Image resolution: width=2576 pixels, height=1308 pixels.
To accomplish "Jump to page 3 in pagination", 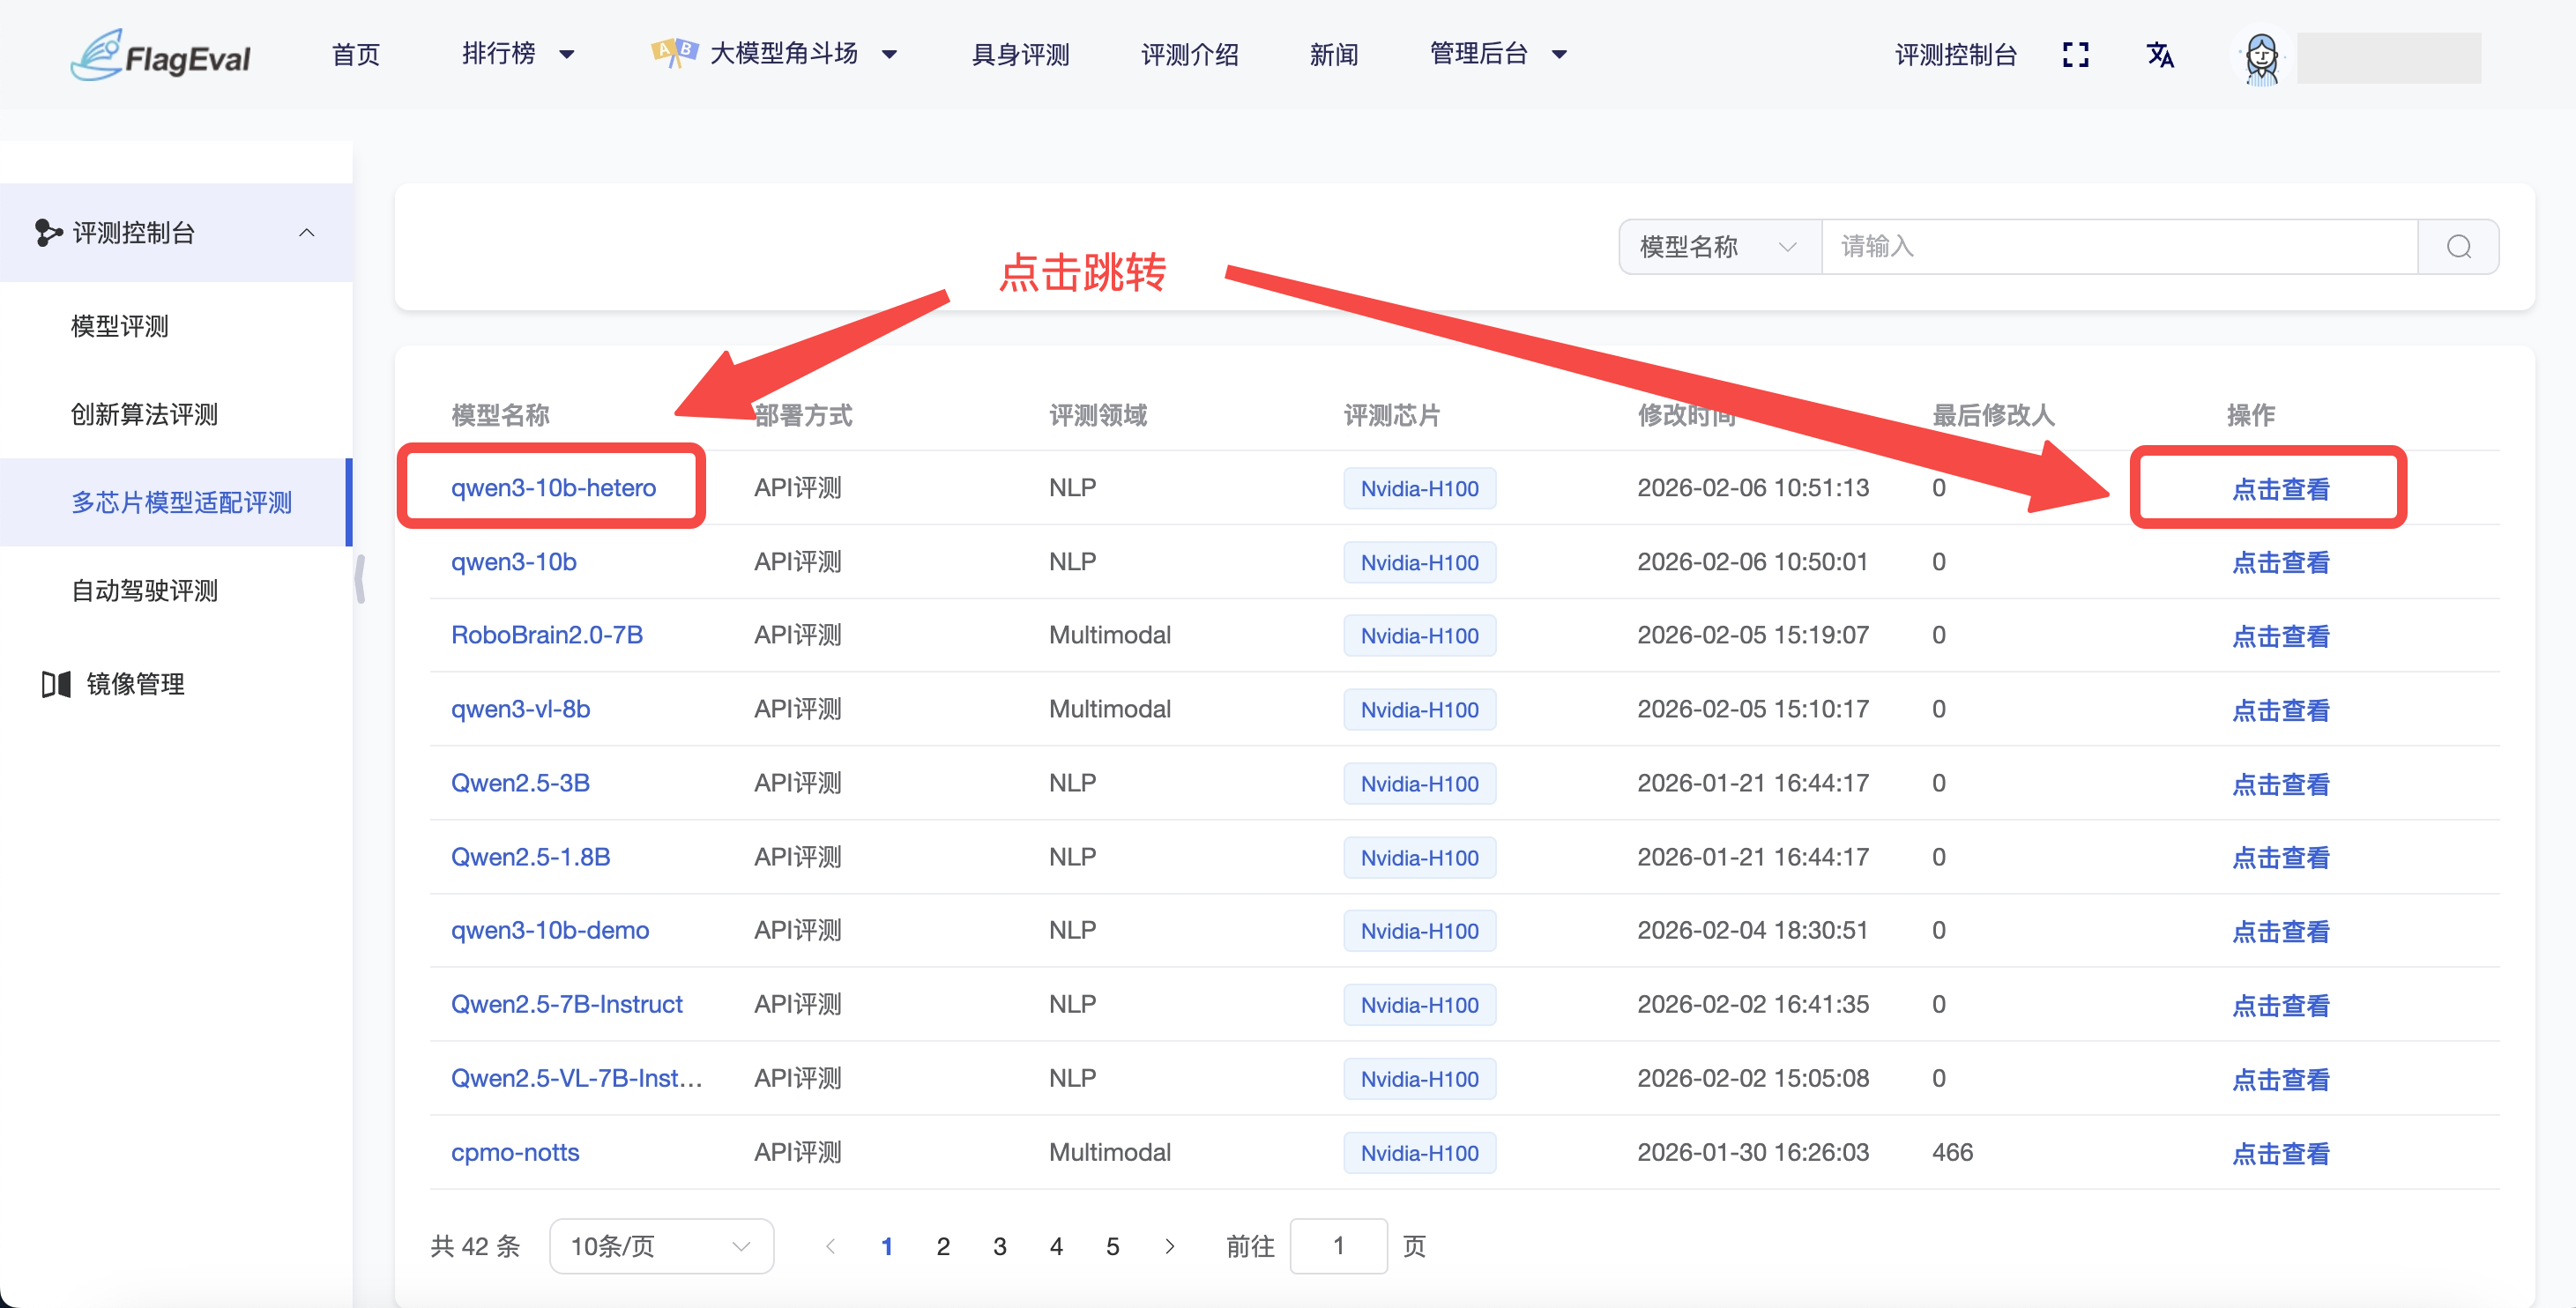I will [x=999, y=1246].
